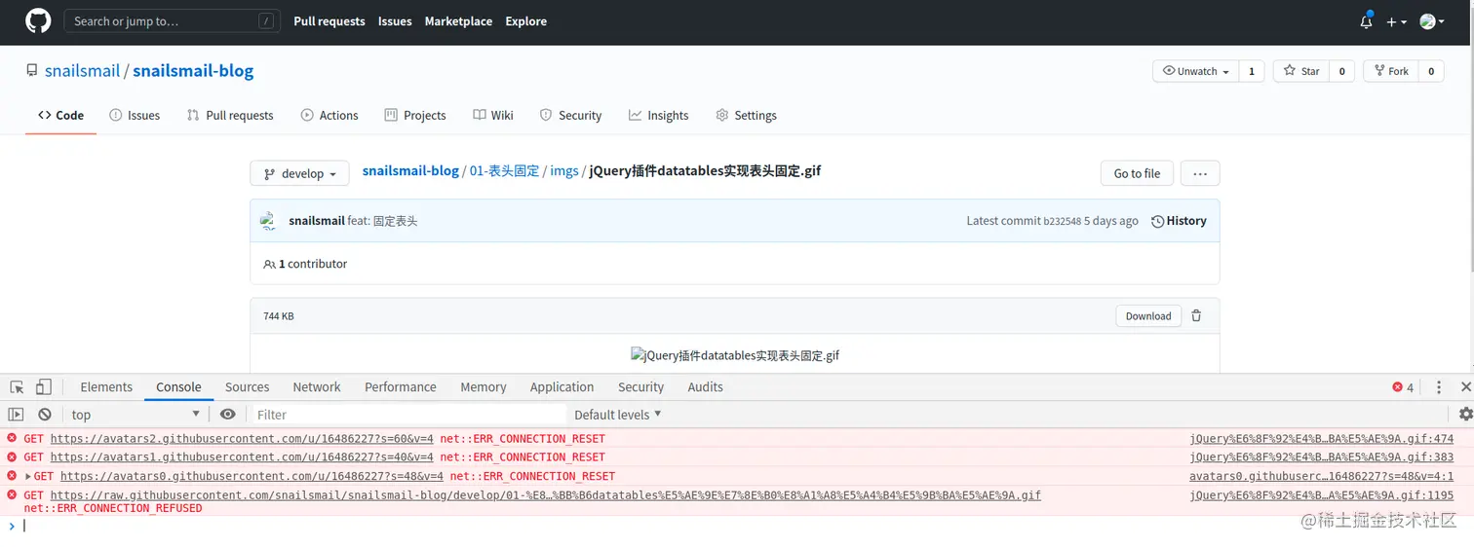
Task: Select the repository Pull requests tab
Action: click(x=230, y=115)
